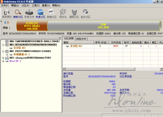
Task: Click the 保存更改 (Save Changes) toolbar icon
Action: click(x=7, y=13)
